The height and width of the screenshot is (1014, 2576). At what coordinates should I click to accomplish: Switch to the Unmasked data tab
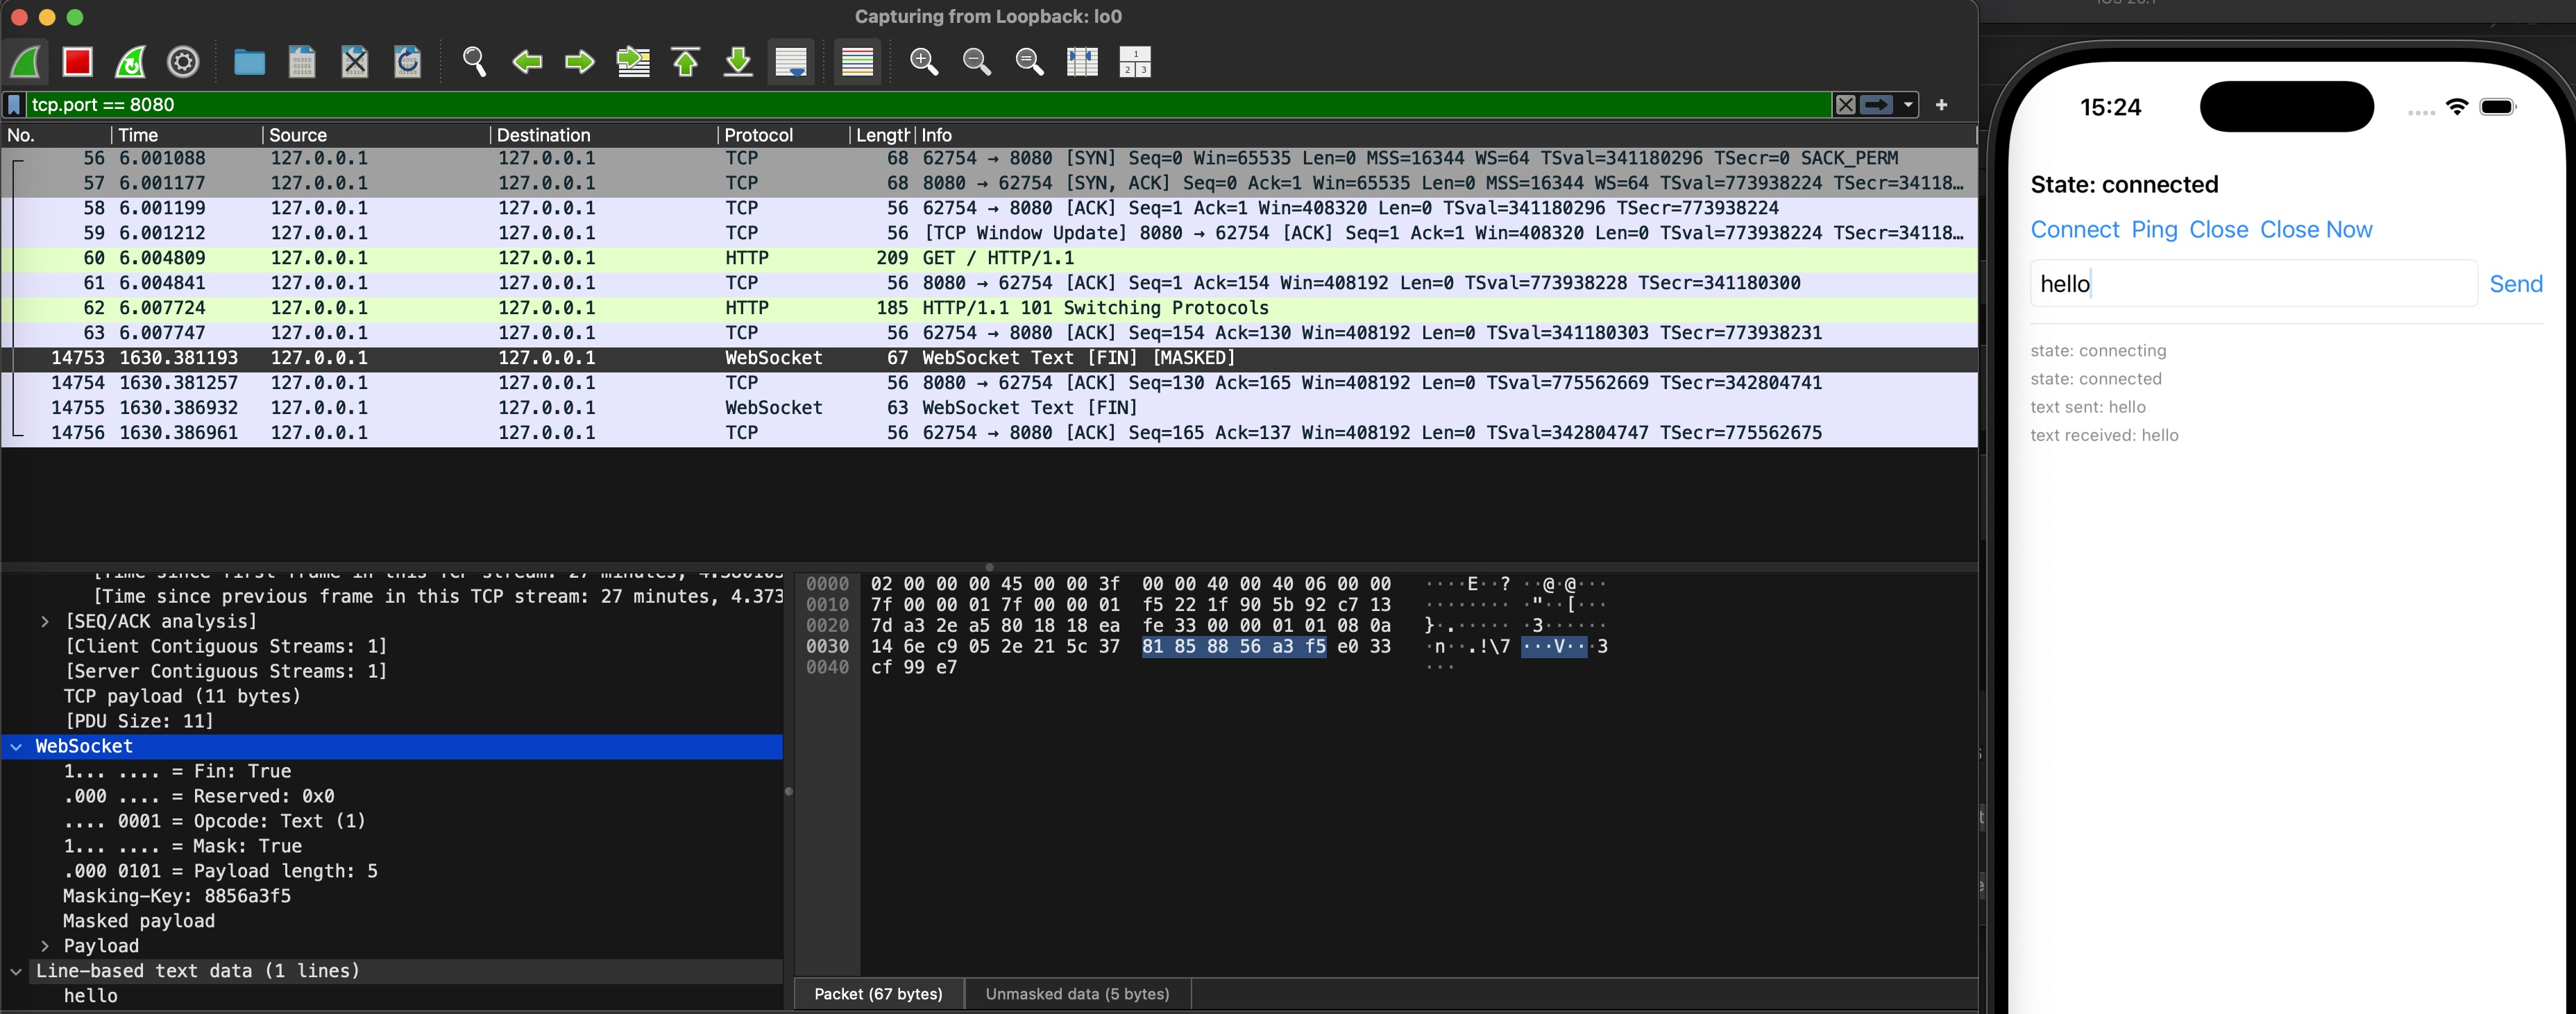tap(1077, 993)
